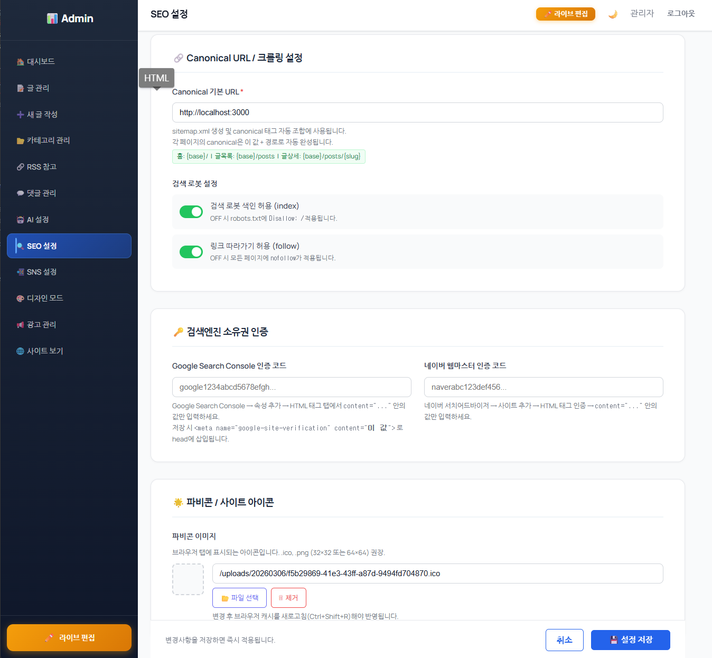712x658 pixels.
Task: Click the 카테고리 관리 folder icon
Action: pyautogui.click(x=20, y=140)
